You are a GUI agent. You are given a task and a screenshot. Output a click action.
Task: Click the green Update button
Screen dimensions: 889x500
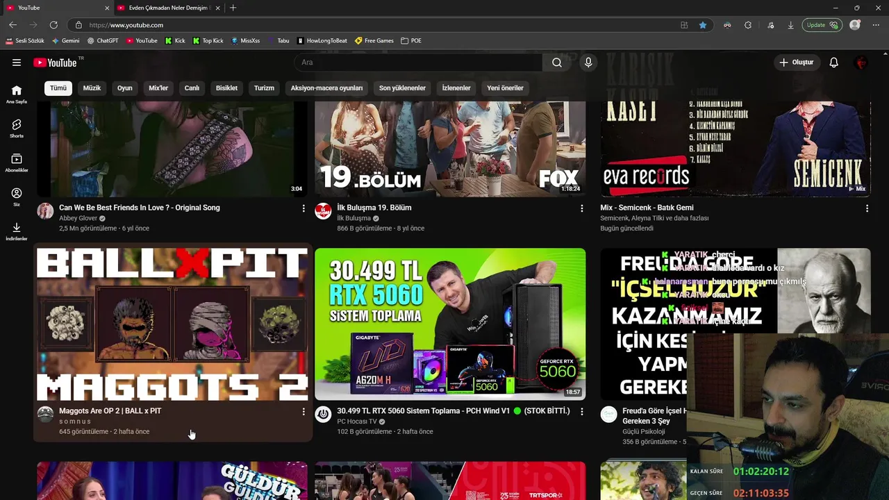pos(822,25)
